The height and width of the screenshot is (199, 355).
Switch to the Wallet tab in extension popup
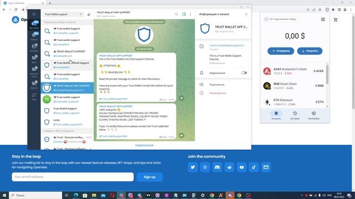pos(276,115)
